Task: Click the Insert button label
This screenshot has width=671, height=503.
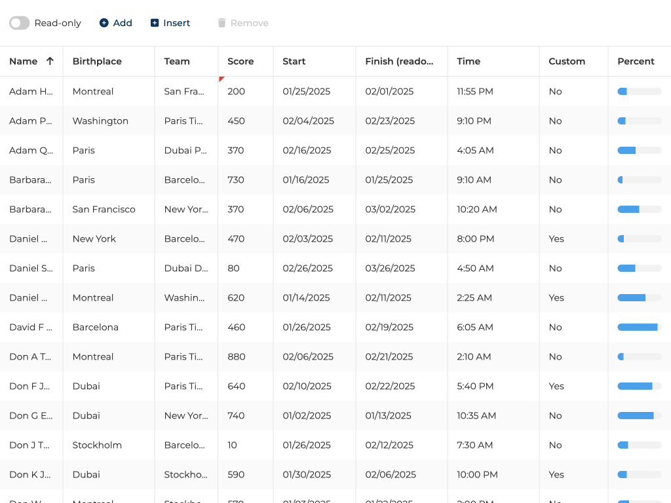Action: coord(177,23)
